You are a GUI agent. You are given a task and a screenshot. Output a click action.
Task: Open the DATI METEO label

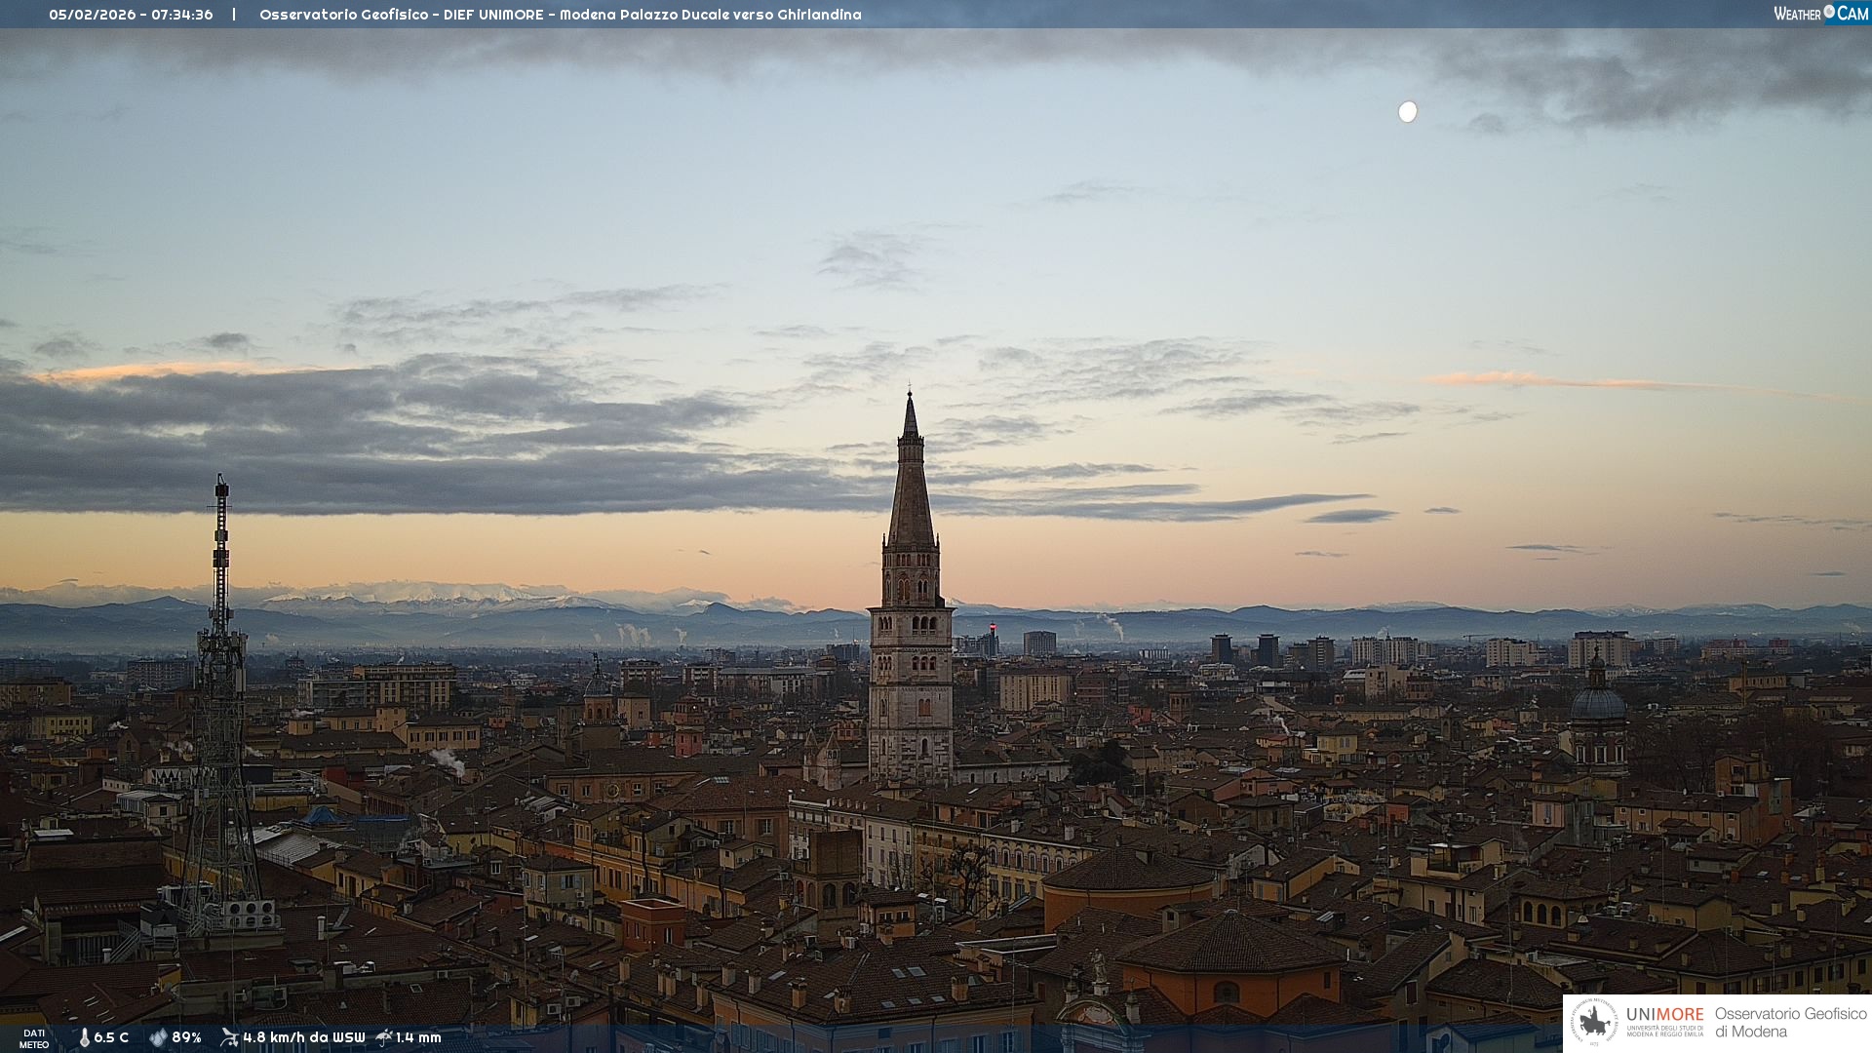click(34, 1038)
